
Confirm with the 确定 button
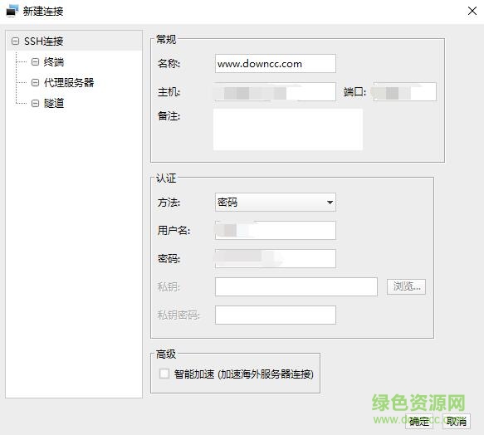419,422
